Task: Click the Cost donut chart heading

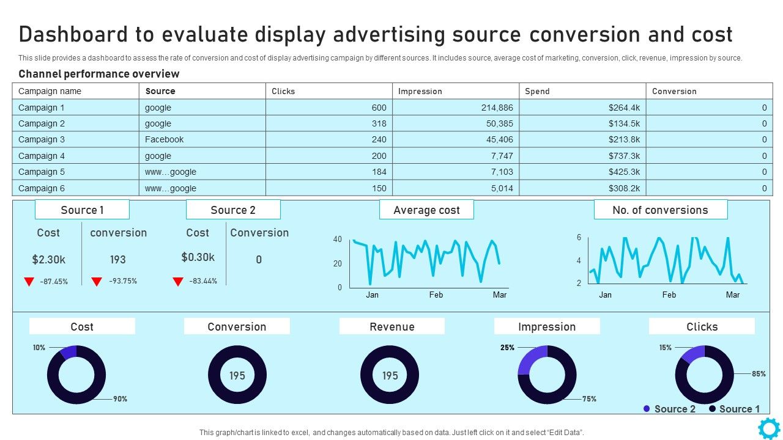Action: (82, 326)
